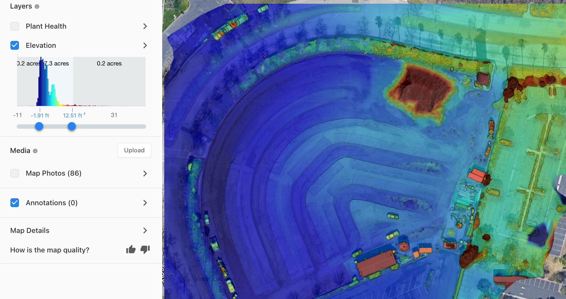This screenshot has width=566, height=299.
Task: Click the 12.51 ft maximum value label
Action: click(73, 116)
